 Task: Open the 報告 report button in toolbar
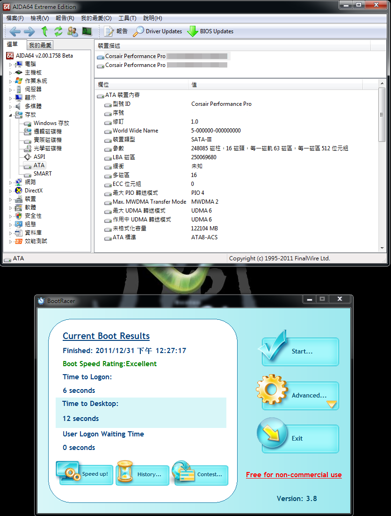116,31
